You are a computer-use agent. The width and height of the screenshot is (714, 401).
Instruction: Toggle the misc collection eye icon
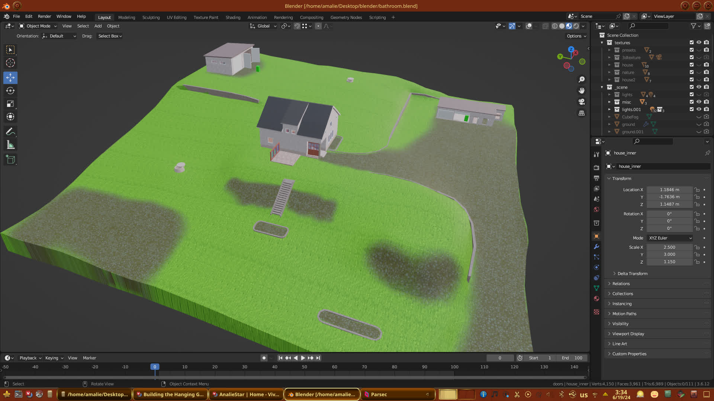tap(699, 102)
